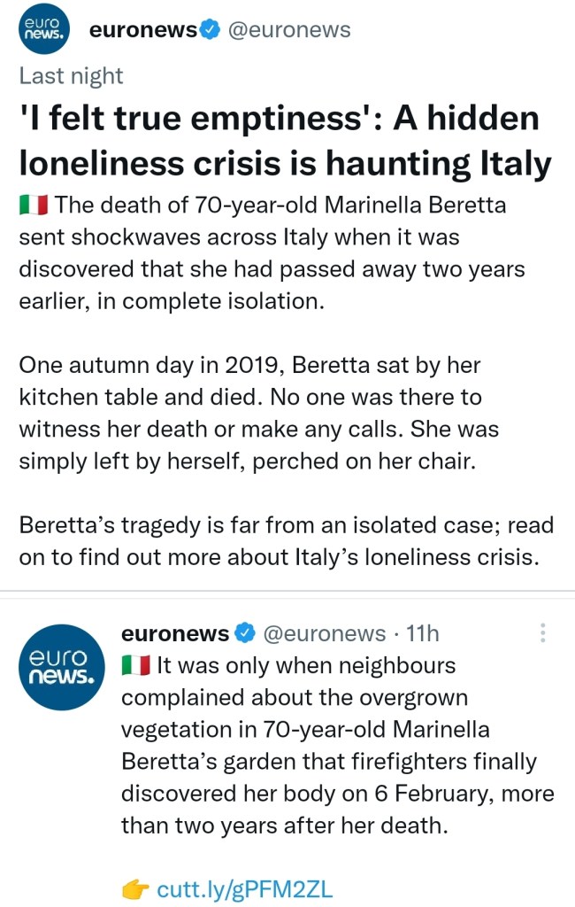
Task: Tap the small euronews avatar in the header
Action: pos(41,31)
